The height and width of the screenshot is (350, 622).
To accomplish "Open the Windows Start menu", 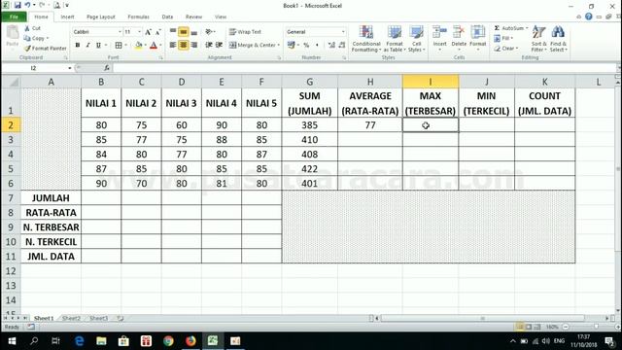I will pyautogui.click(x=12, y=341).
